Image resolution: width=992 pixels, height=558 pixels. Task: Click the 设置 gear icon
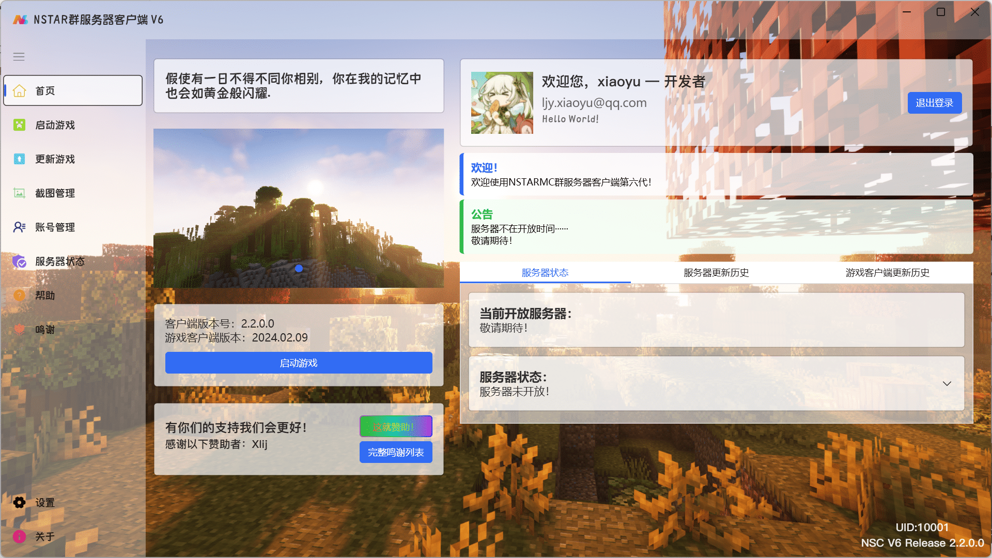tap(19, 503)
